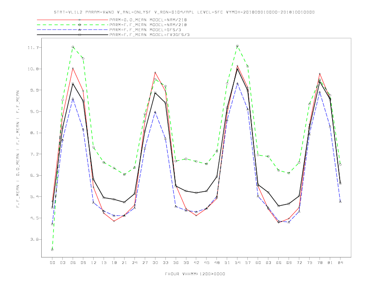Click the blue dashed legend line sample
This screenshot has width=371, height=286.
tap(73, 30)
